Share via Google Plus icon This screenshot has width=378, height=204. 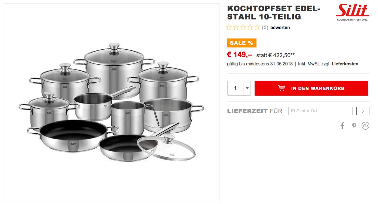pos(365,126)
